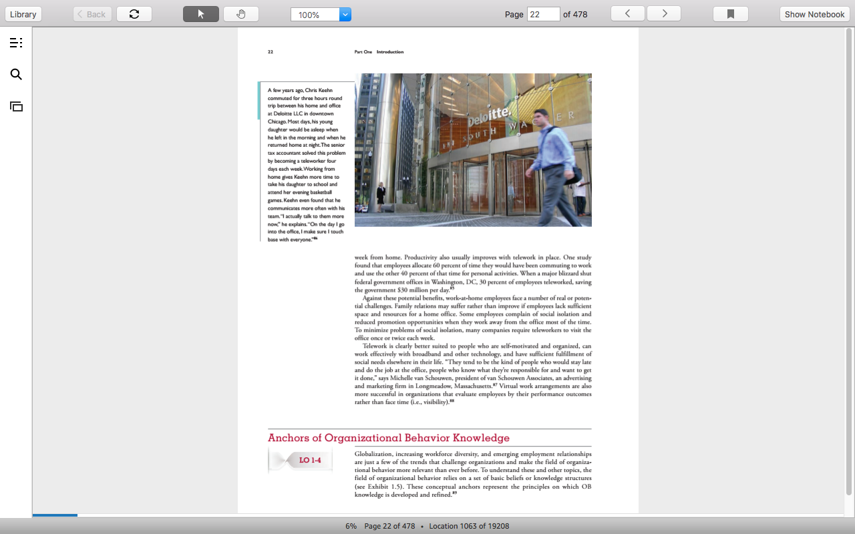This screenshot has height=534, width=855.
Task: Switch to the hand pan tool
Action: 241,14
